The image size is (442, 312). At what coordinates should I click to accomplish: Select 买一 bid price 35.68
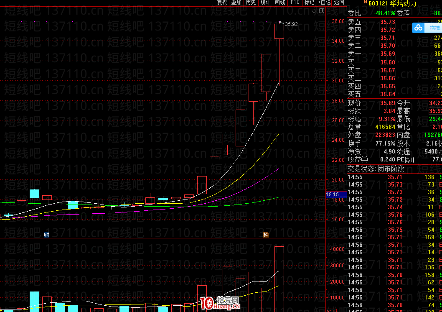[388, 62]
